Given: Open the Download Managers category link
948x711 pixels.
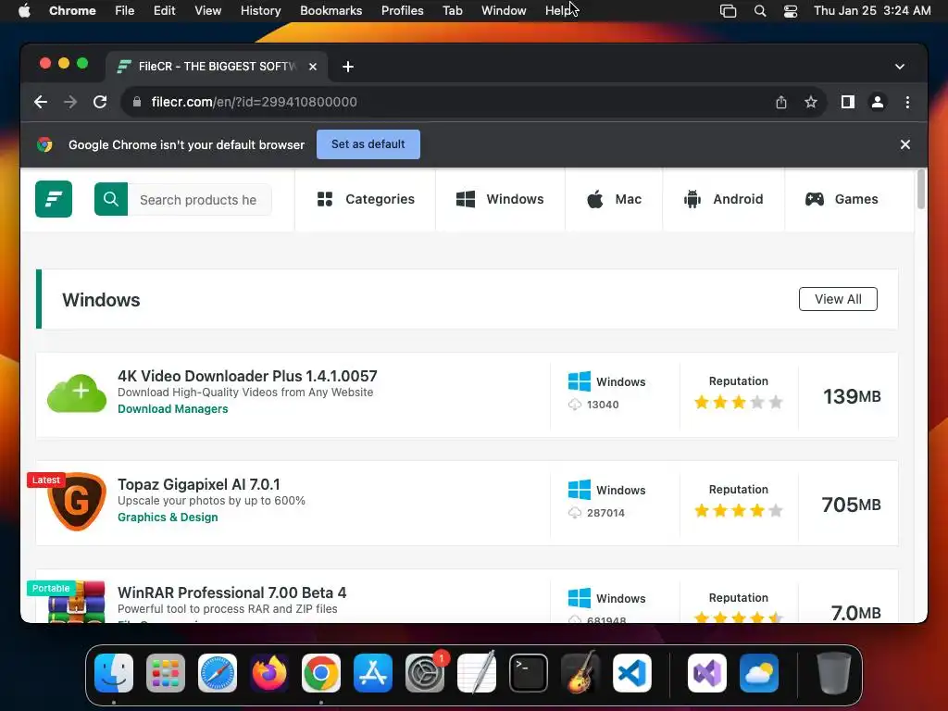Looking at the screenshot, I should coord(173,408).
